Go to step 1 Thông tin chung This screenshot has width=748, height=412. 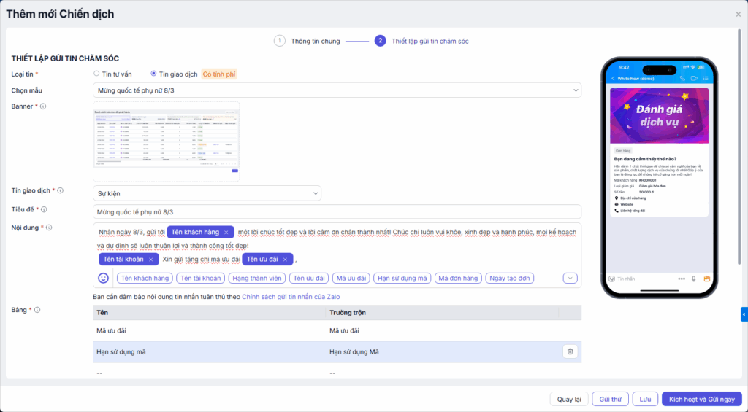pos(280,41)
